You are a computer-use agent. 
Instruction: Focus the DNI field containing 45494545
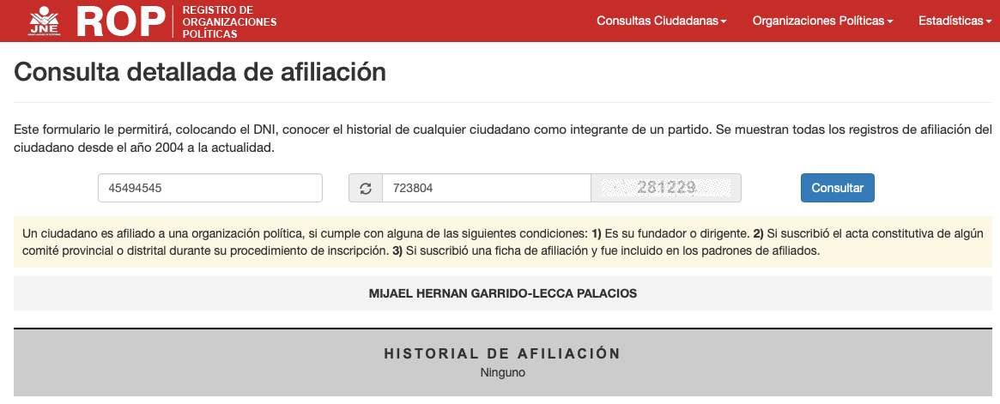pos(210,188)
